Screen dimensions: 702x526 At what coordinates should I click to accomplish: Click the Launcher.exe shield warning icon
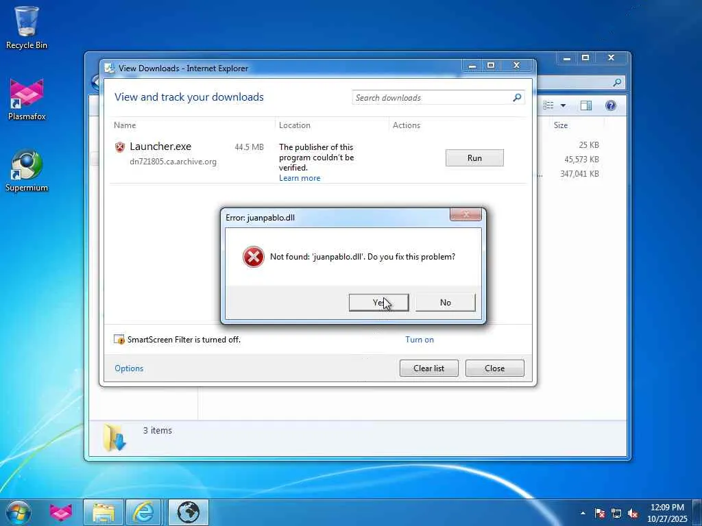(x=119, y=147)
